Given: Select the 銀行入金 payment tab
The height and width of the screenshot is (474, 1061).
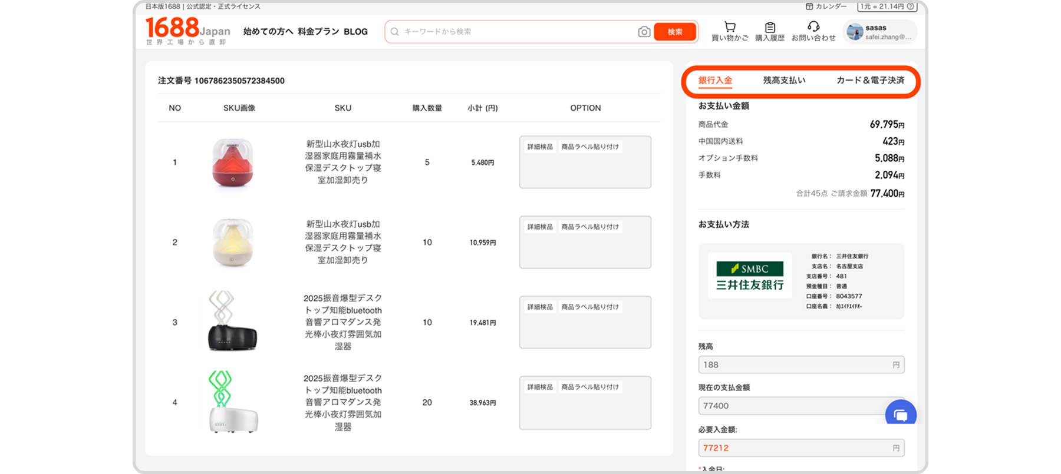Looking at the screenshot, I should click(x=715, y=81).
